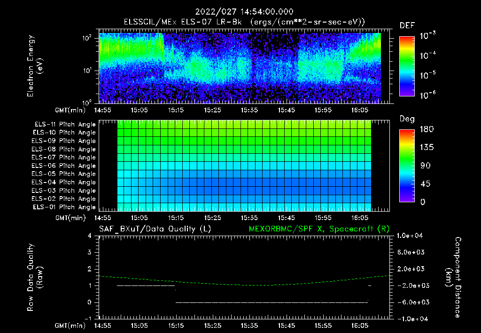The height and width of the screenshot is (333, 481).
Task: Click the white data quality line at level 0
Action: (x=272, y=302)
